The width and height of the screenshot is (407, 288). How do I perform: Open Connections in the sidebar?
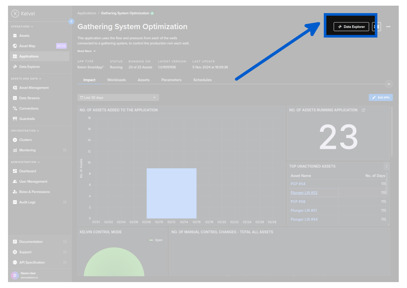tap(29, 109)
